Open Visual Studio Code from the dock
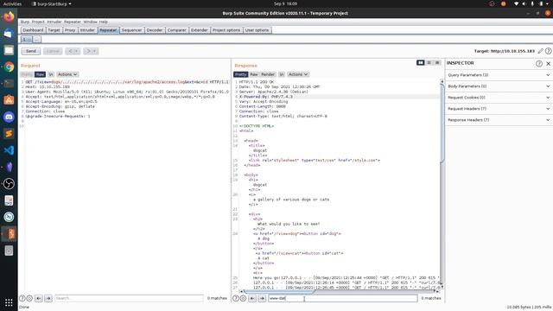The width and height of the screenshot is (553, 311). [x=9, y=150]
